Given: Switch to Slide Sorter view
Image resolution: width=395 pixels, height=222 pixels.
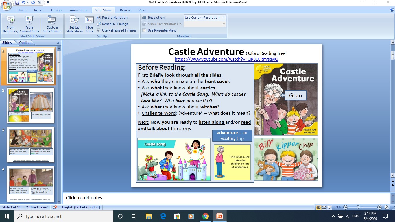Looking at the screenshot, I should pyautogui.click(x=324, y=207).
